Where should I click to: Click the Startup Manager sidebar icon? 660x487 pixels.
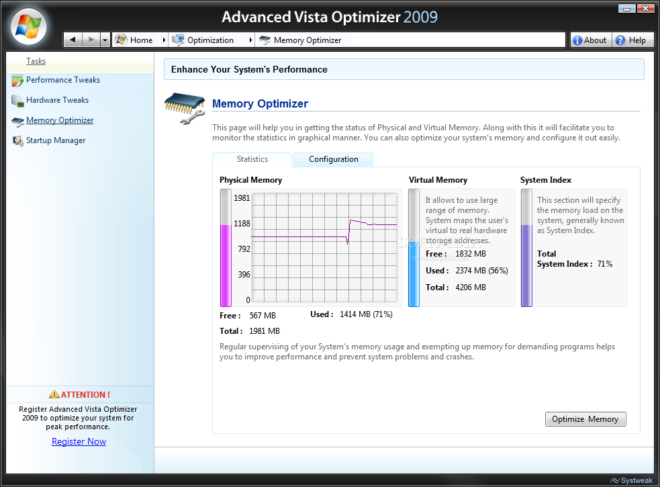(17, 140)
